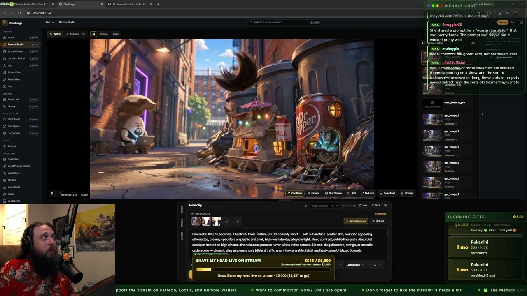Select the Images filter tab
The image size is (527, 296).
pyautogui.click(x=104, y=34)
